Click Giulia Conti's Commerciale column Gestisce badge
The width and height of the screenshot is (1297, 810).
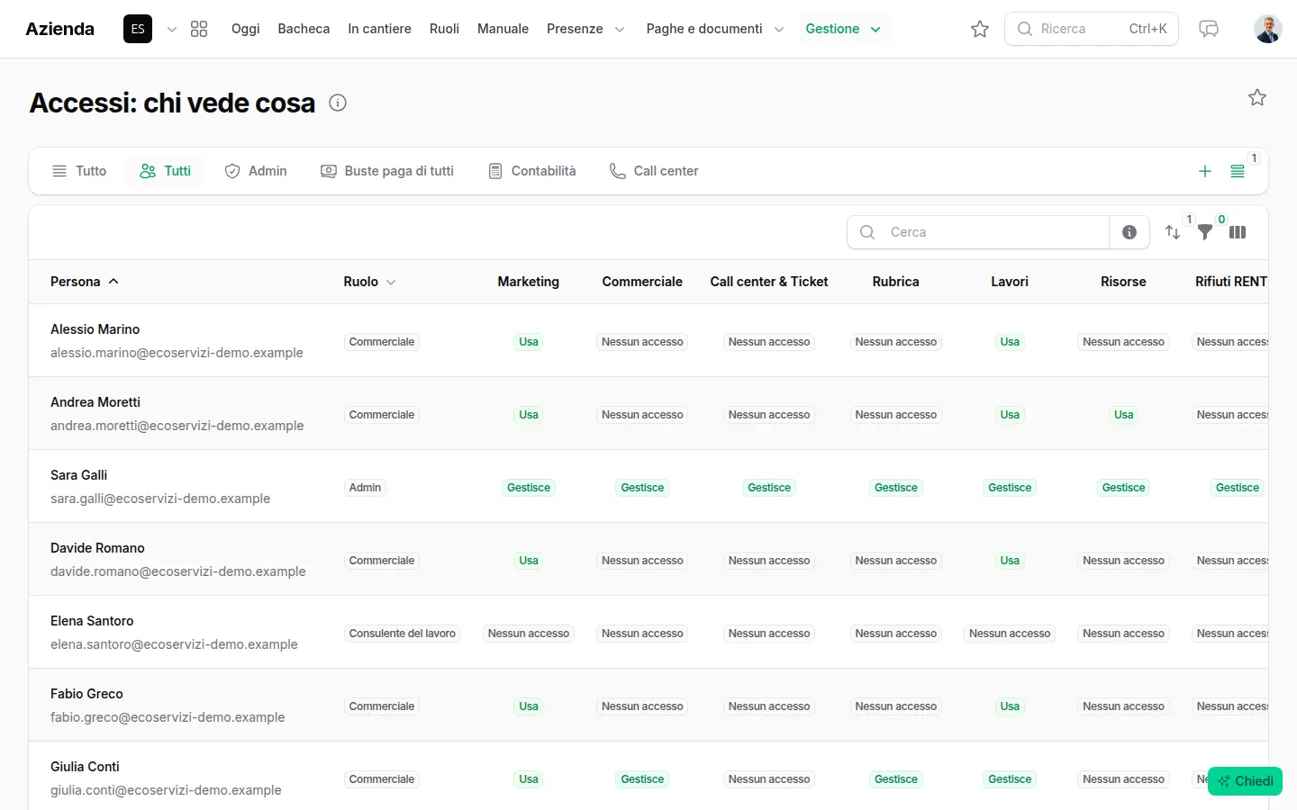pyautogui.click(x=642, y=779)
